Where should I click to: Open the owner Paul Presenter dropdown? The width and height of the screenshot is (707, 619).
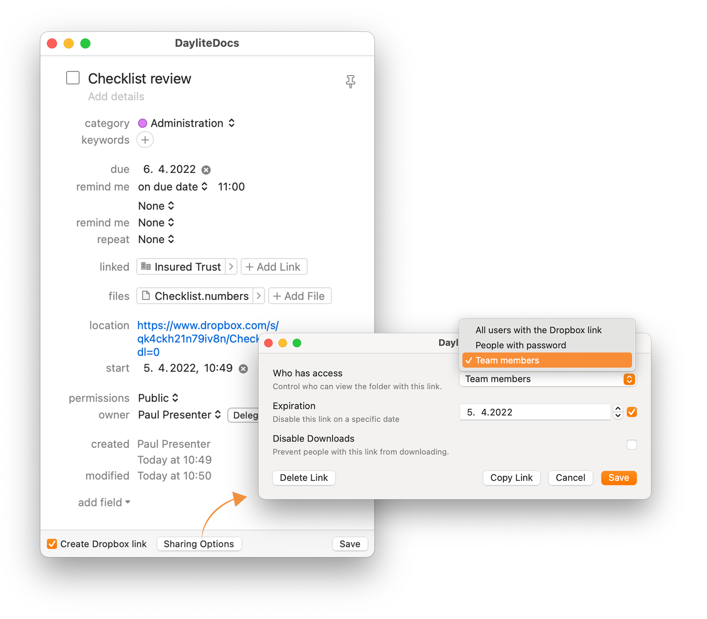pyautogui.click(x=179, y=415)
